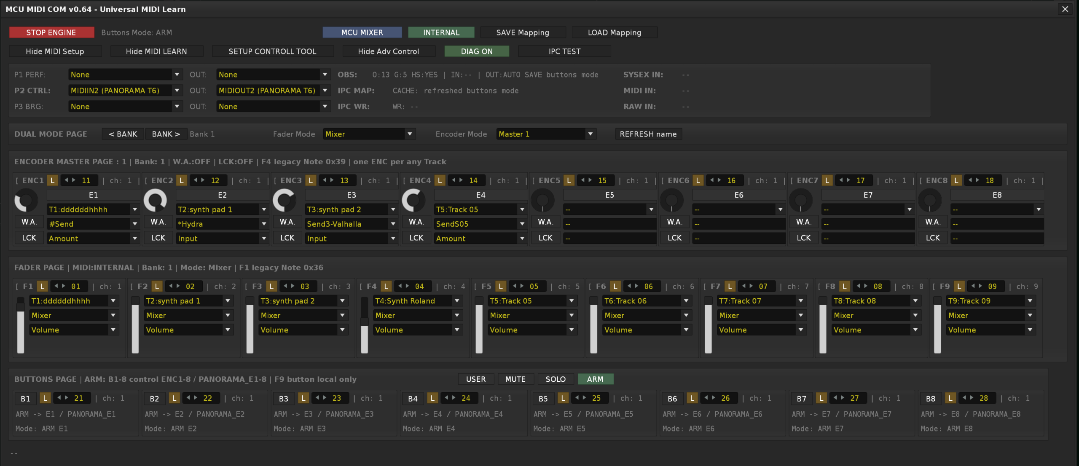Toggle W.A. for ENC3

pyautogui.click(x=287, y=222)
